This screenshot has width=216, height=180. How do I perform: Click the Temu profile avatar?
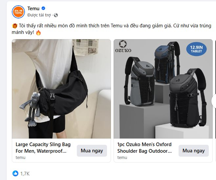18,12
